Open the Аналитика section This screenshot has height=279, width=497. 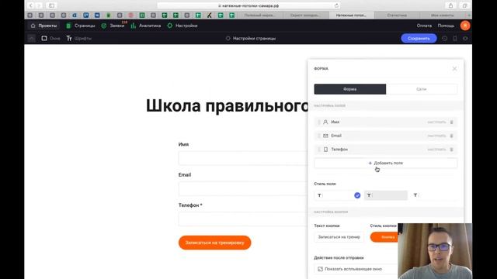click(146, 26)
